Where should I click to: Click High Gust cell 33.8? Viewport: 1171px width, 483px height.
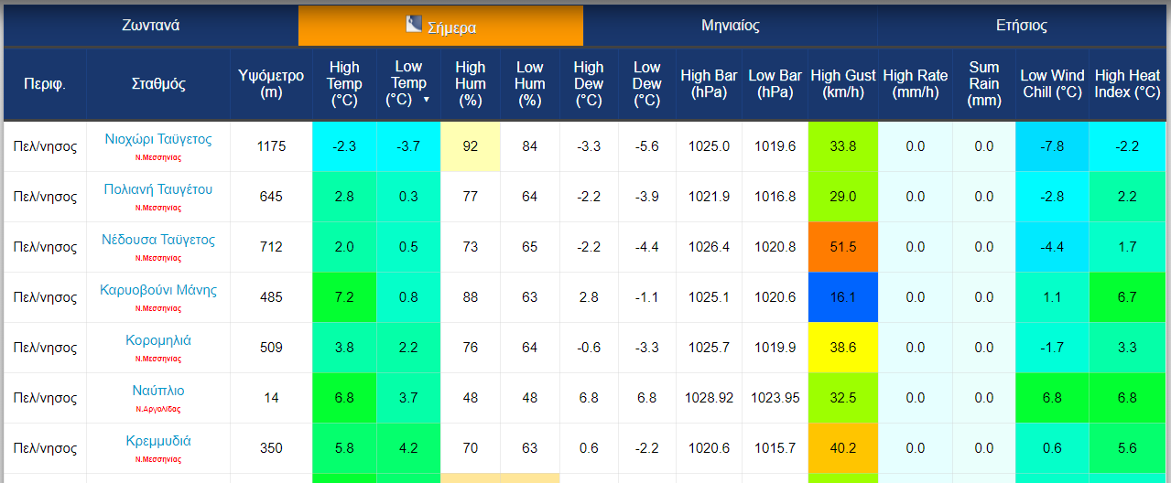pyautogui.click(x=843, y=146)
